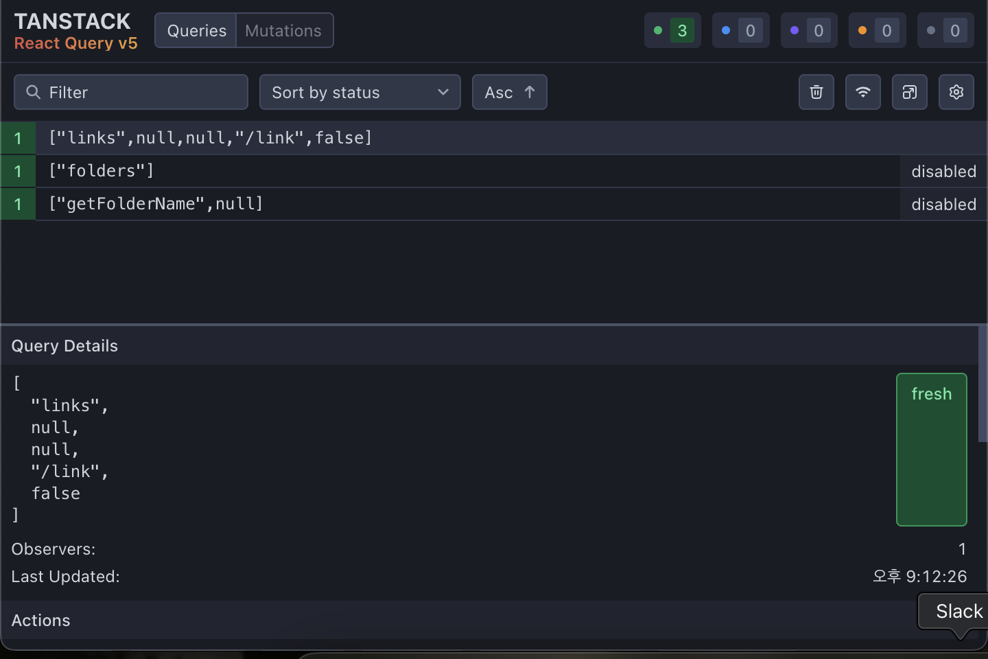This screenshot has width=988, height=659.
Task: Click the "links" string in query key details
Action: [x=67, y=406]
